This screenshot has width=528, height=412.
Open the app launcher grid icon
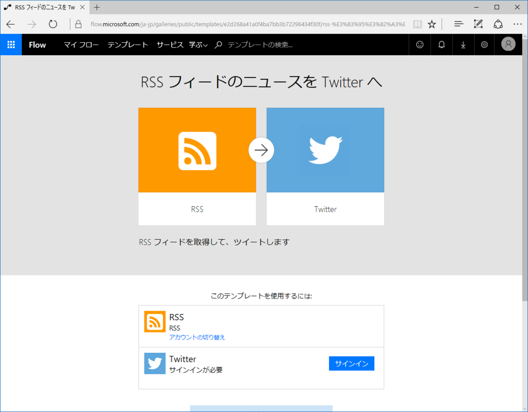coord(11,44)
